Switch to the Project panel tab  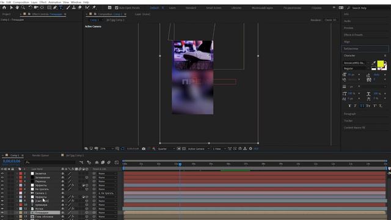click(x=7, y=14)
